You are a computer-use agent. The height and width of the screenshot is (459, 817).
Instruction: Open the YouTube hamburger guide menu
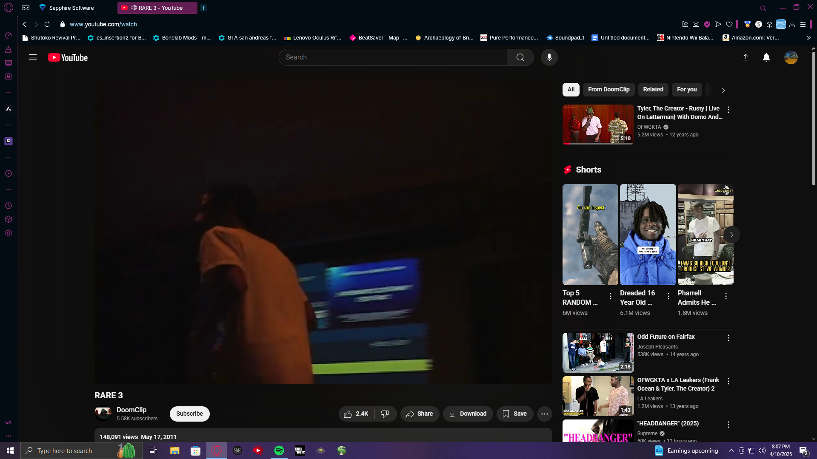[33, 57]
